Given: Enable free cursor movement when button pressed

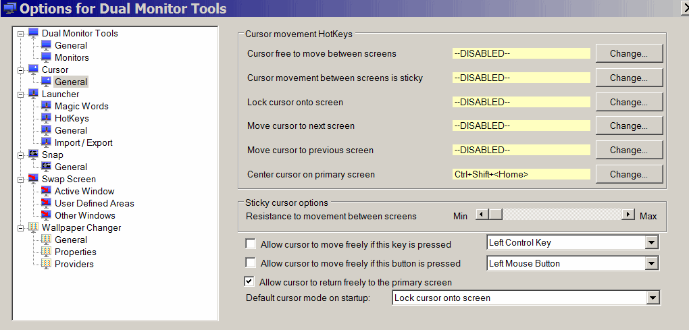Looking at the screenshot, I should pyautogui.click(x=251, y=263).
